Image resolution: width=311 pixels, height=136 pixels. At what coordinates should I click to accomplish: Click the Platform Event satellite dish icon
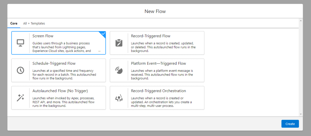[119, 70]
